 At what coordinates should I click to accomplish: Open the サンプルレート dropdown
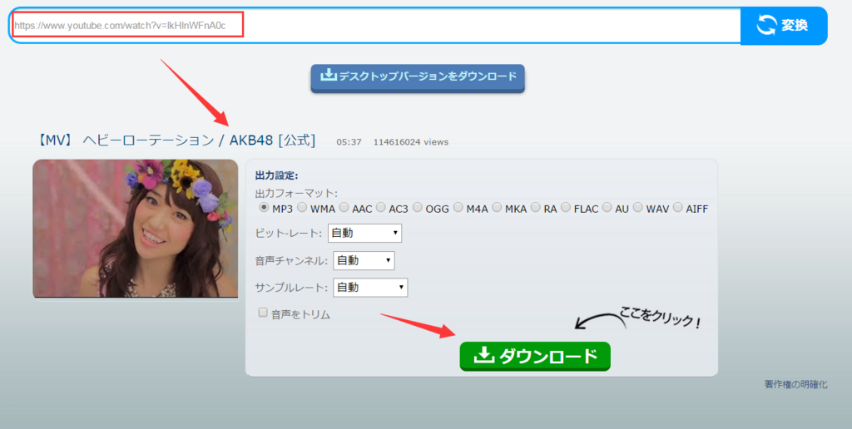point(370,288)
